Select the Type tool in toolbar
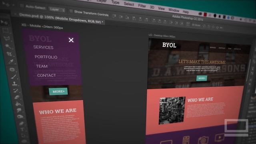The image size is (256, 144). pyautogui.click(x=22, y=129)
